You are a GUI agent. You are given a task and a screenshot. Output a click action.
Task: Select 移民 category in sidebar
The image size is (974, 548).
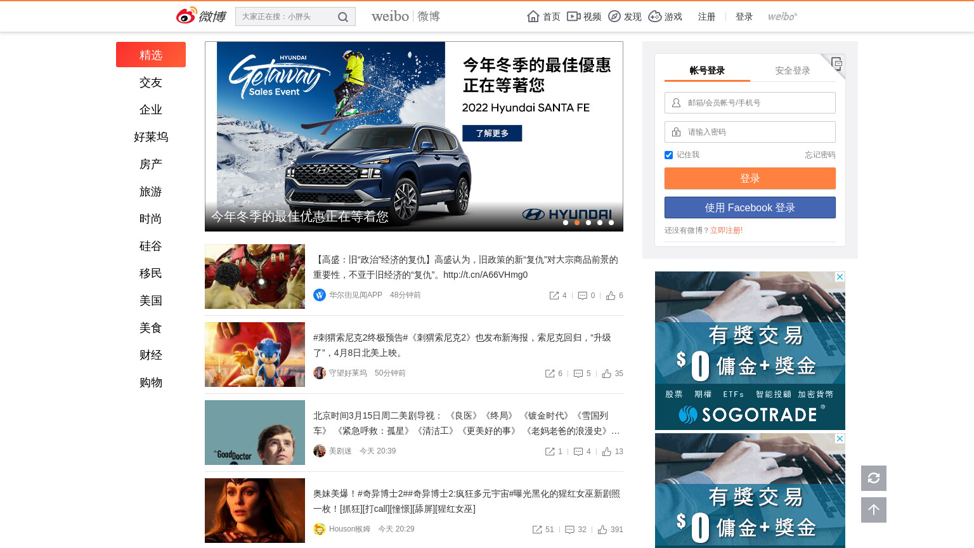[151, 273]
